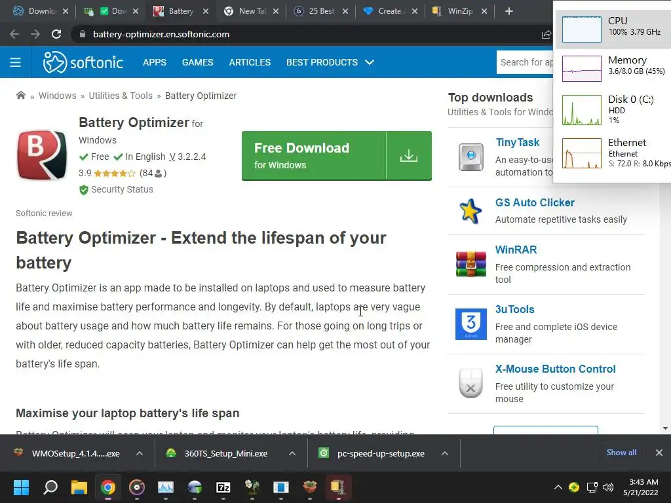Open the ARTICLES menu

pyautogui.click(x=250, y=62)
